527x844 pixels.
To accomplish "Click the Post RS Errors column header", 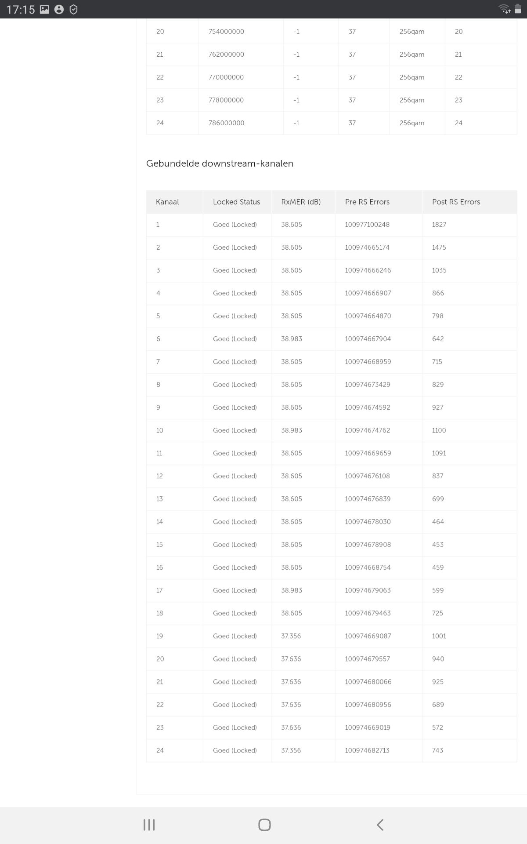I will click(456, 202).
